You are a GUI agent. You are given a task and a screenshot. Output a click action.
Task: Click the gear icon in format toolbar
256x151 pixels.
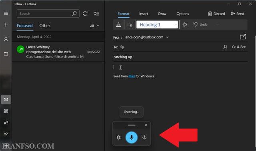185,25
